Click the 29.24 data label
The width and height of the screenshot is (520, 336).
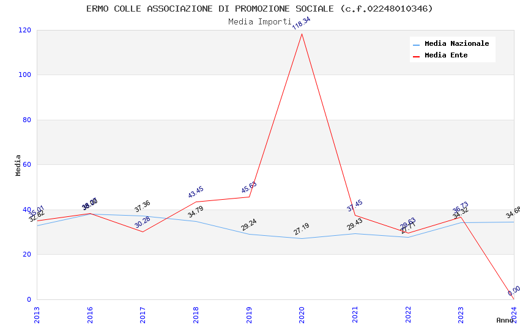(x=249, y=225)
